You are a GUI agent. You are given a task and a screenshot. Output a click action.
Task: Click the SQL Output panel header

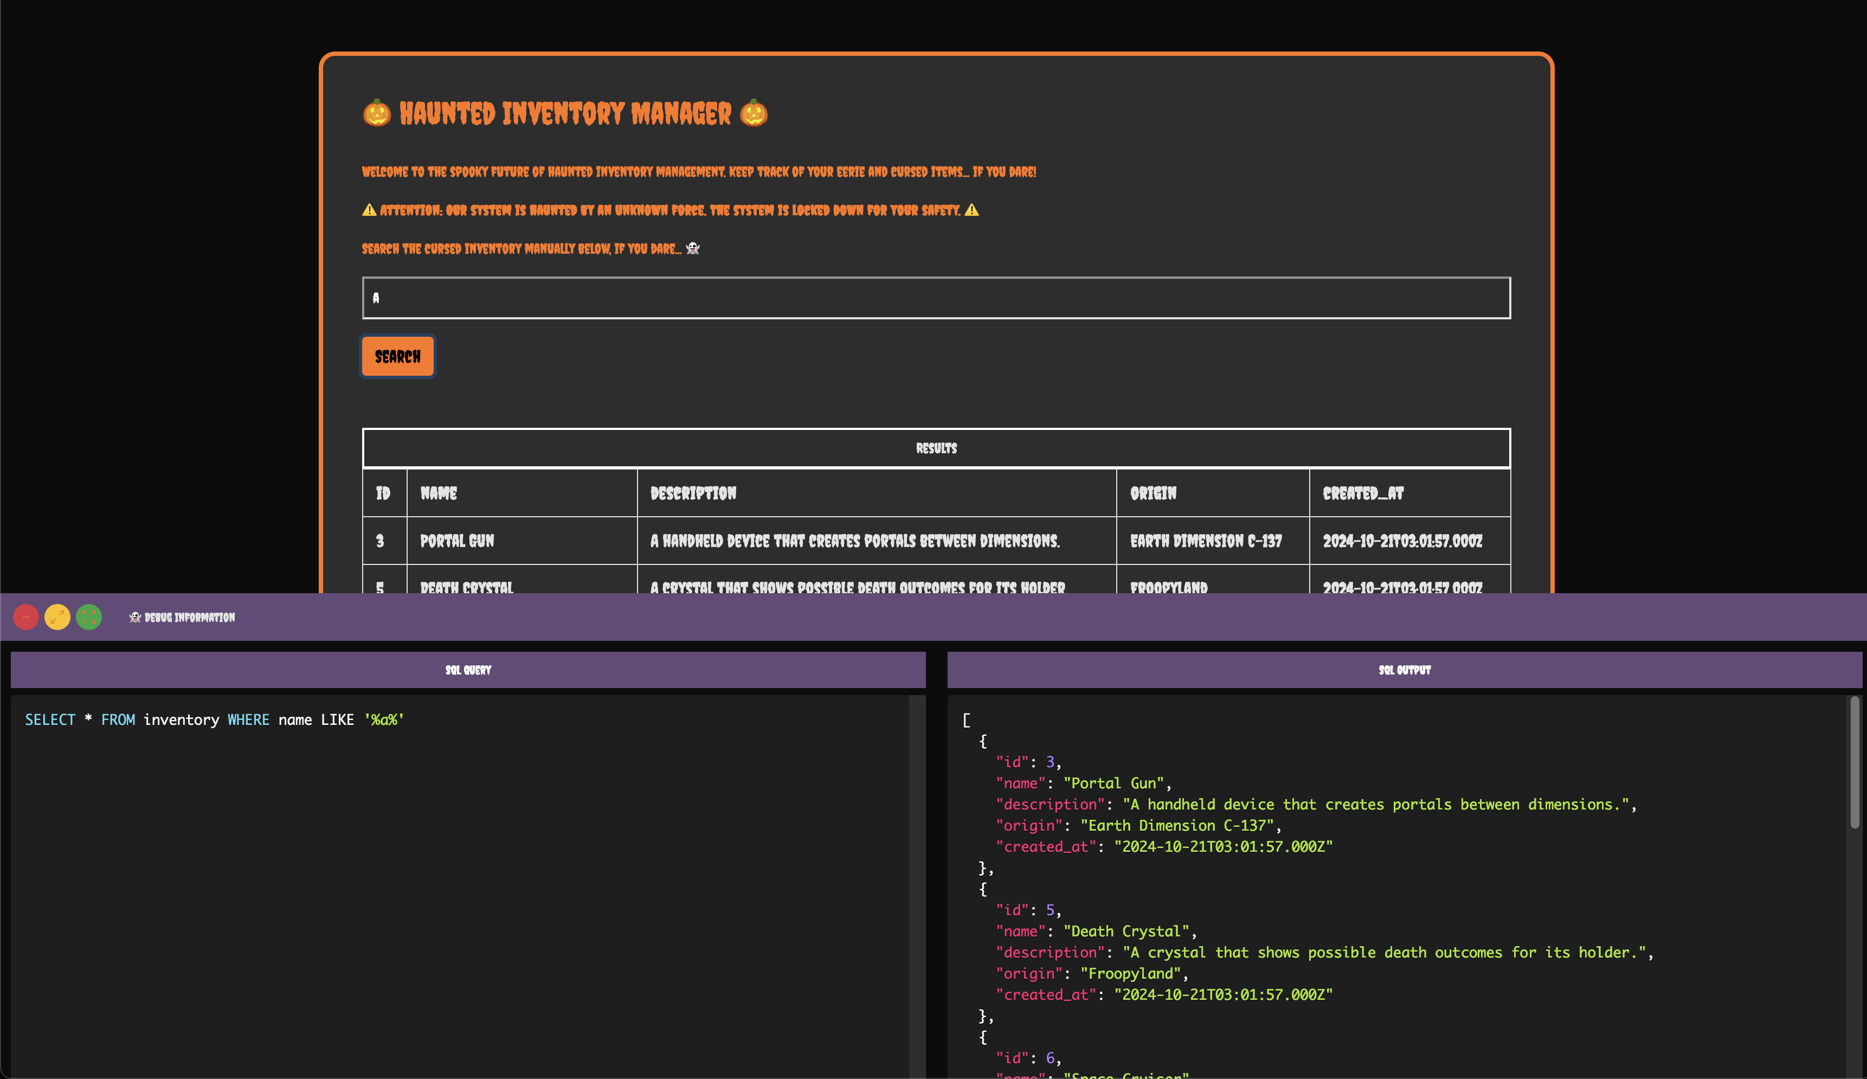1405,670
